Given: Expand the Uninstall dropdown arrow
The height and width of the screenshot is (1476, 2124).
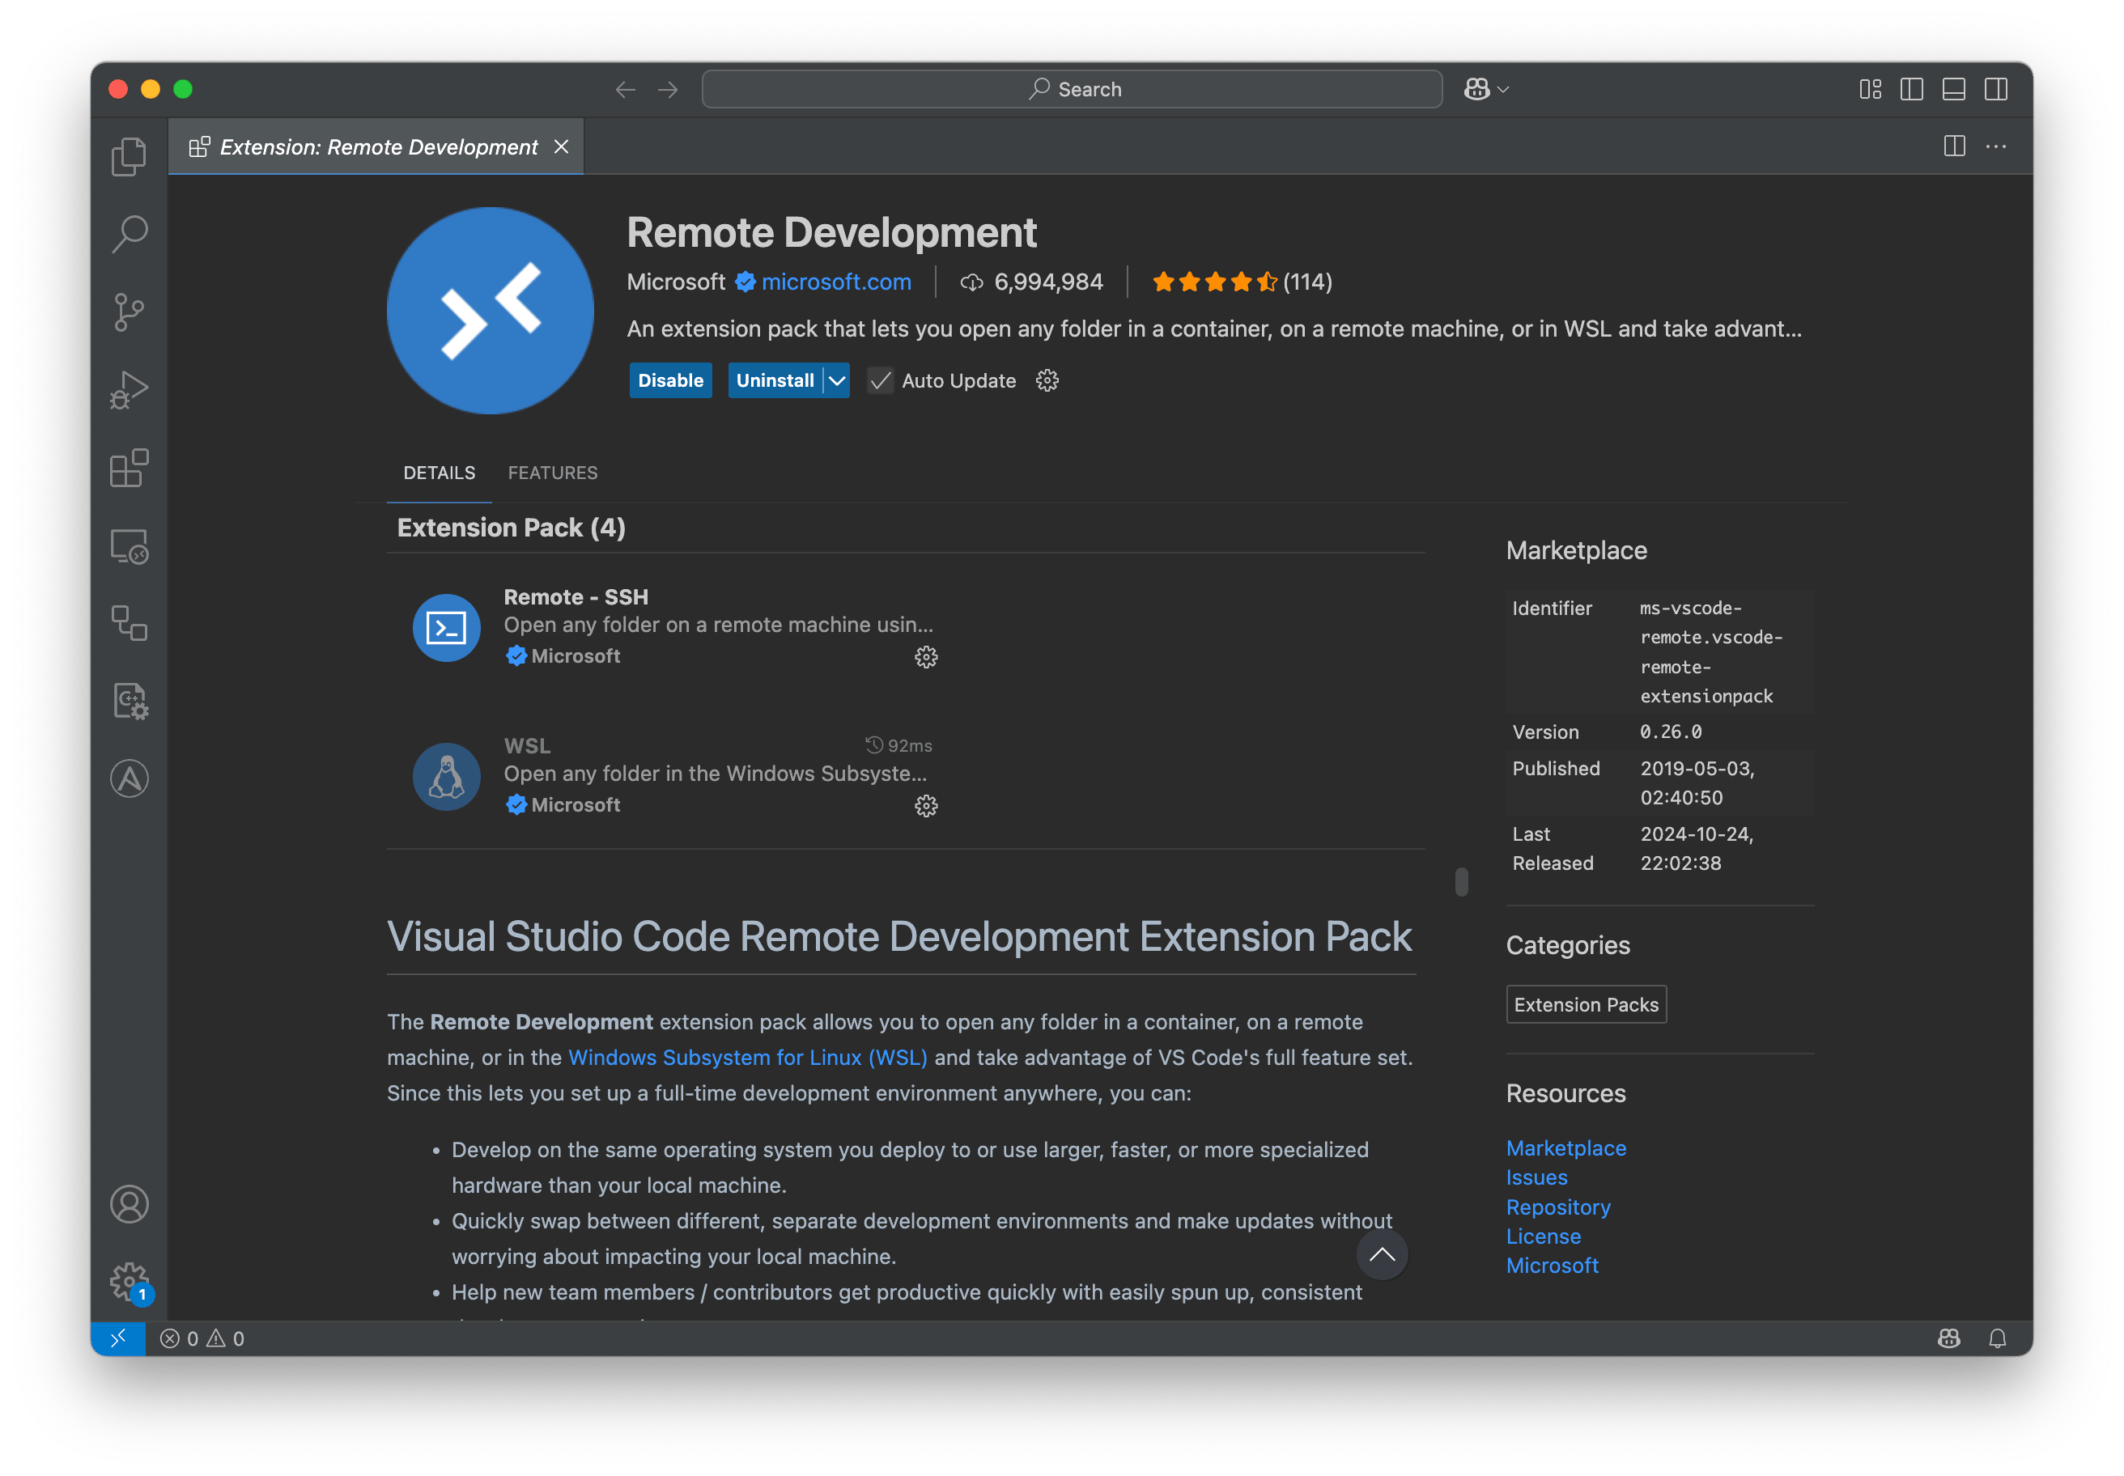Looking at the screenshot, I should coord(836,380).
